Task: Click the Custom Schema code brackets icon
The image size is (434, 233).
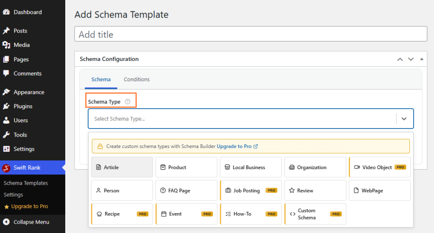Action: 292,214
